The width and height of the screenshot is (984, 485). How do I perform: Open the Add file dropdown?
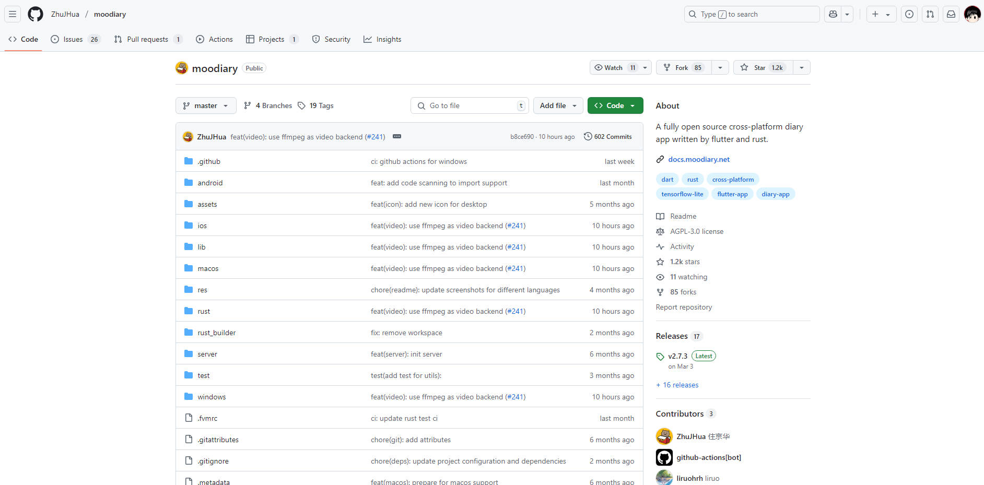point(558,105)
